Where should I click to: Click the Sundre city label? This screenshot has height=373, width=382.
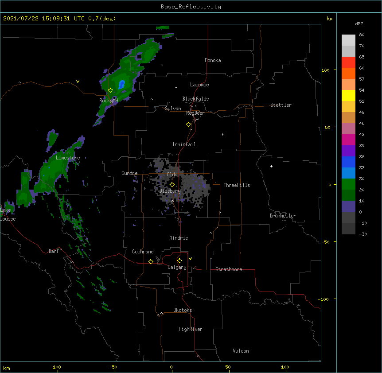click(x=129, y=173)
